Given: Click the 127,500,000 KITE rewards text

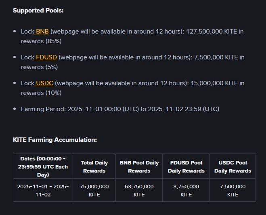Looking at the screenshot, I should pos(215,31).
